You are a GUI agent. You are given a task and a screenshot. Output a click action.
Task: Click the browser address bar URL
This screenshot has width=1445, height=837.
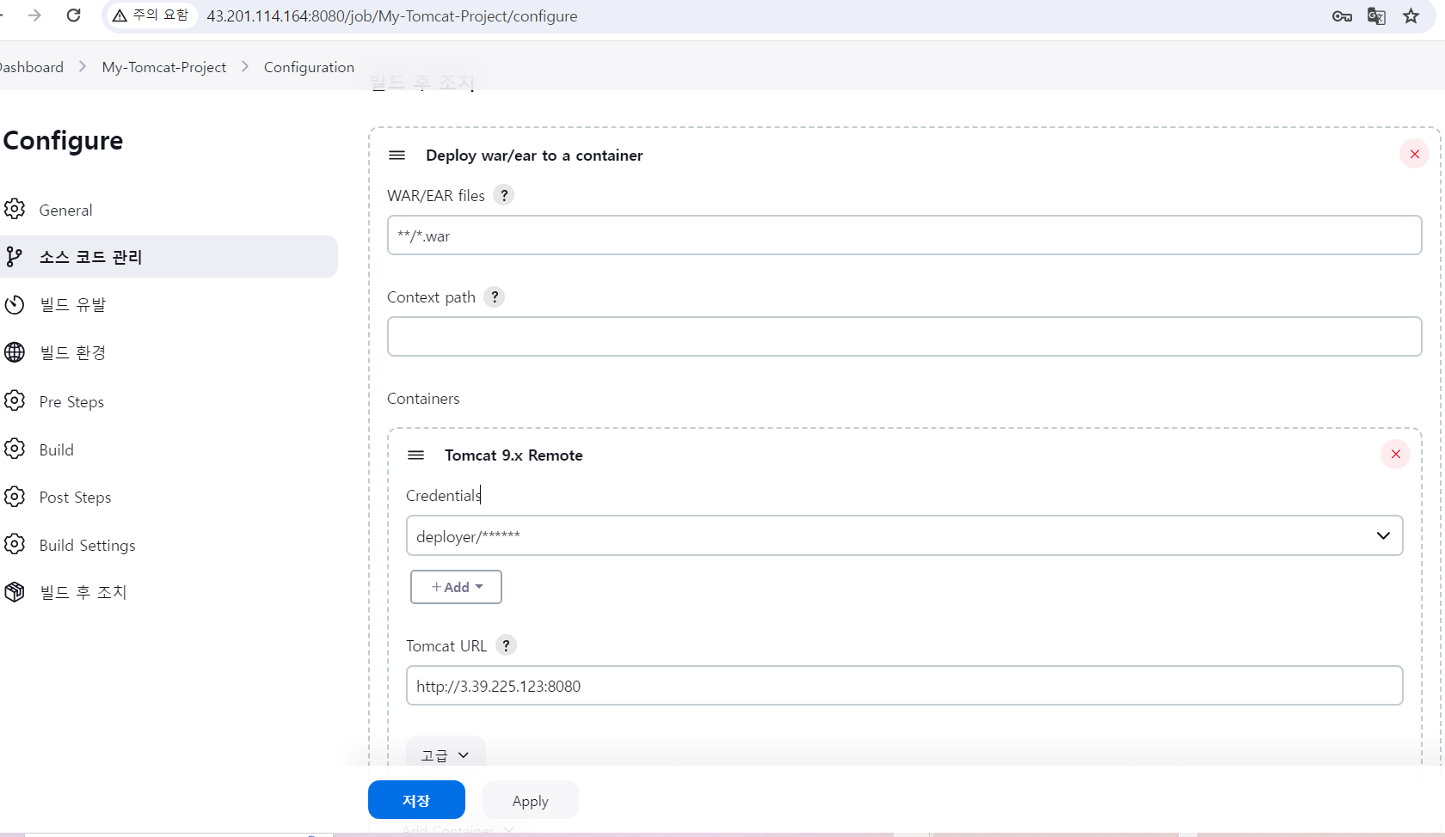(391, 16)
